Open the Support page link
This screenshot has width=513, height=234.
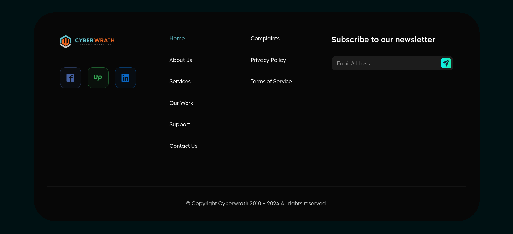click(180, 124)
